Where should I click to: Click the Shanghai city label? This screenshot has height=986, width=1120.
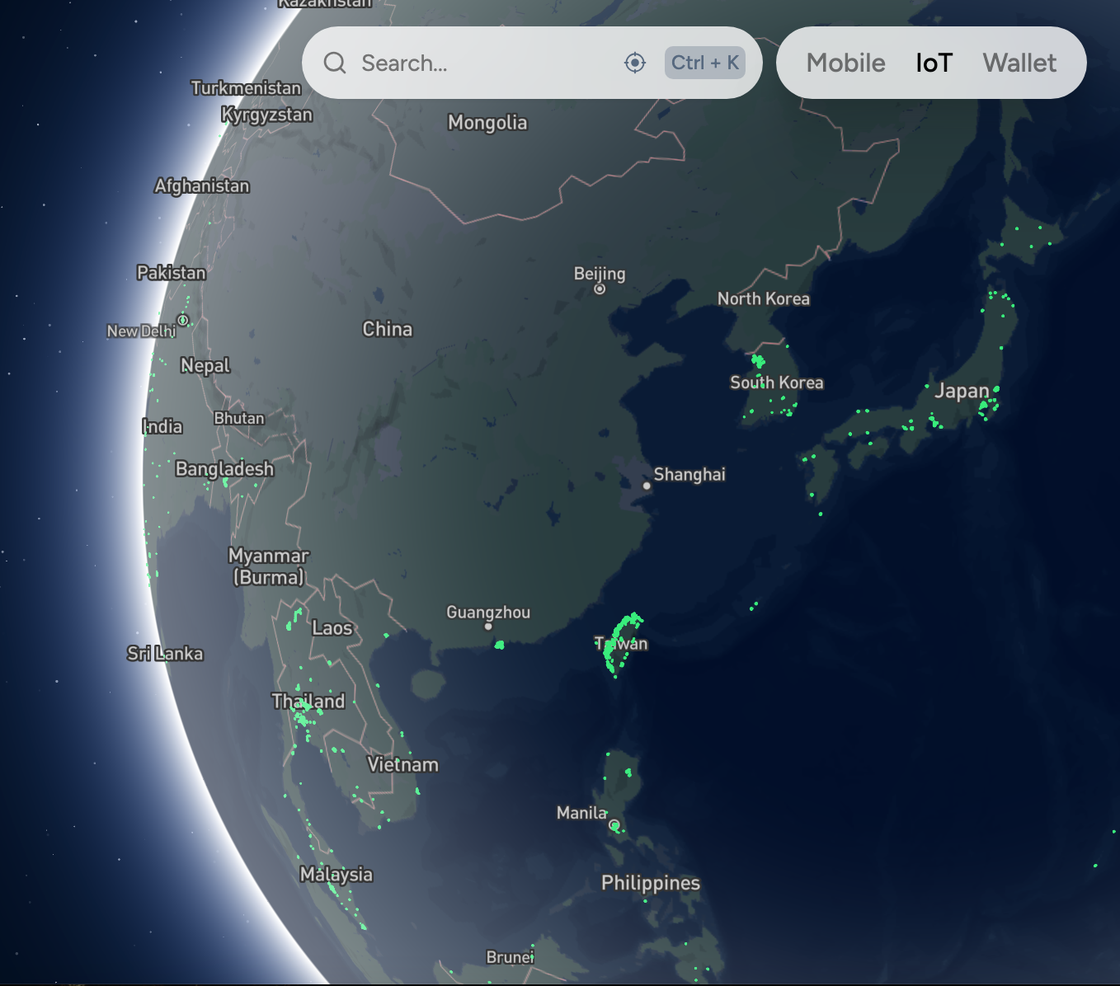(x=689, y=474)
